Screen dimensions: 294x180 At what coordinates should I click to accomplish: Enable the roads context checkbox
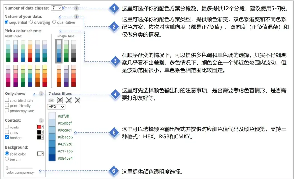click(7, 127)
